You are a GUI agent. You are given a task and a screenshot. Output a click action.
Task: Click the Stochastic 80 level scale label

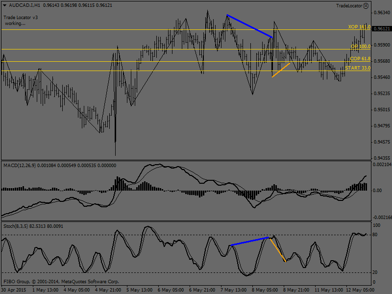click(376, 235)
